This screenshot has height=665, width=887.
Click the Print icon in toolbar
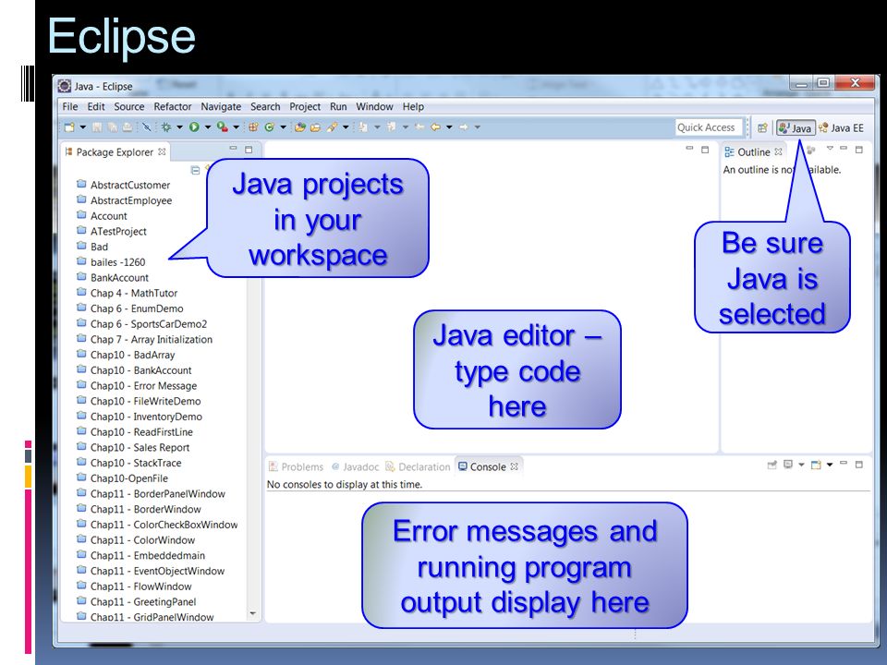click(128, 127)
